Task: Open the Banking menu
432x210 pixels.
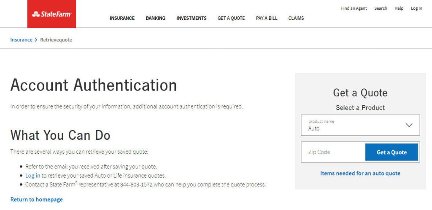Action: tap(156, 19)
